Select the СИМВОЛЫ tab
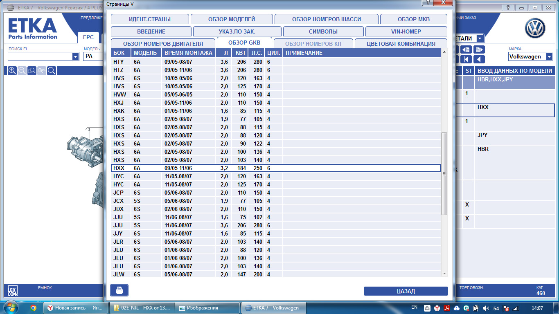The height and width of the screenshot is (314, 559). pyautogui.click(x=323, y=31)
